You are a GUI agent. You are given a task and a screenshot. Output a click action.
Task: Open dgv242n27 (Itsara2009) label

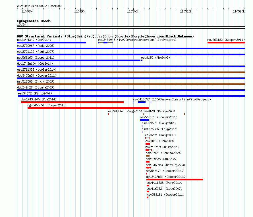36,87
